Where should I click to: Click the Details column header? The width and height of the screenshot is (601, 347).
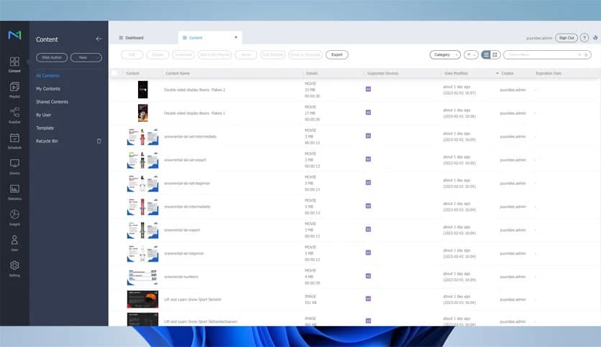(x=312, y=73)
